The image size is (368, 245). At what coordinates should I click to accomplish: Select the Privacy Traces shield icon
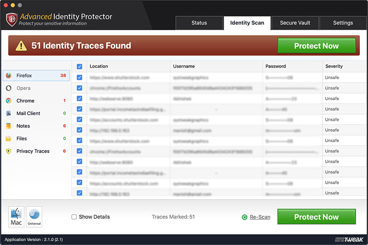pos(9,151)
